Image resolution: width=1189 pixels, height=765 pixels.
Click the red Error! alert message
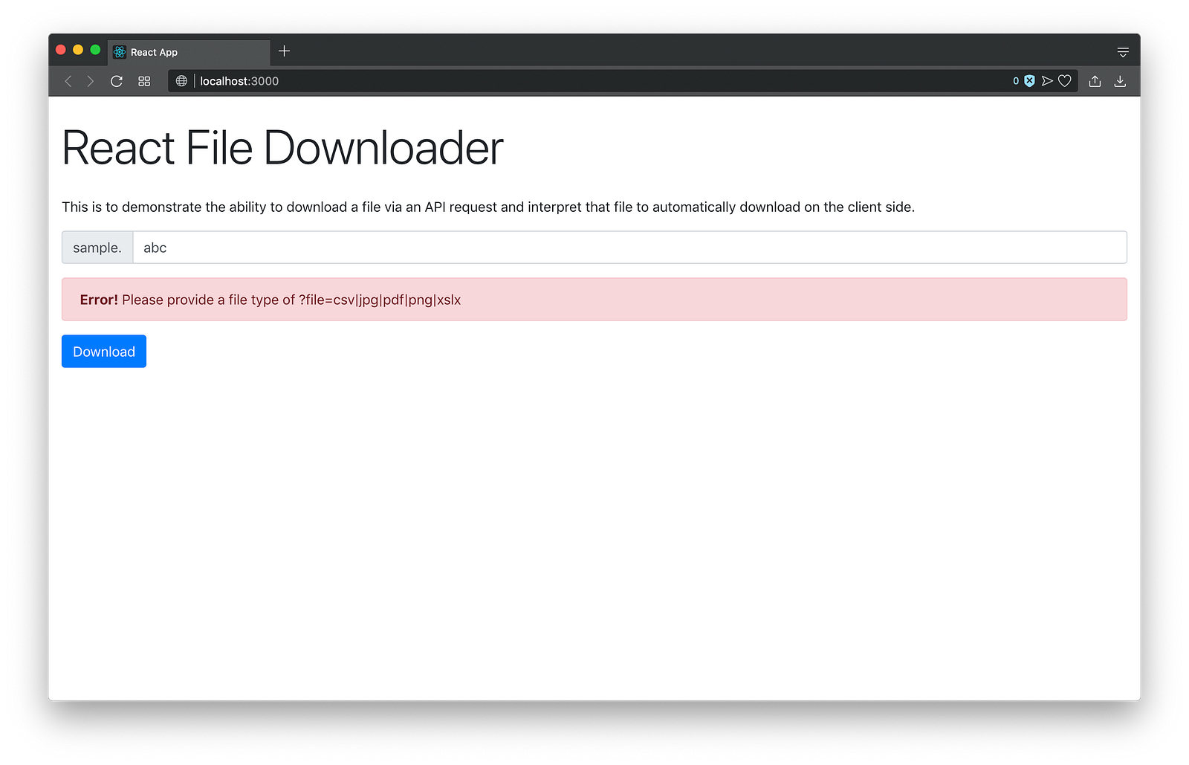(594, 300)
